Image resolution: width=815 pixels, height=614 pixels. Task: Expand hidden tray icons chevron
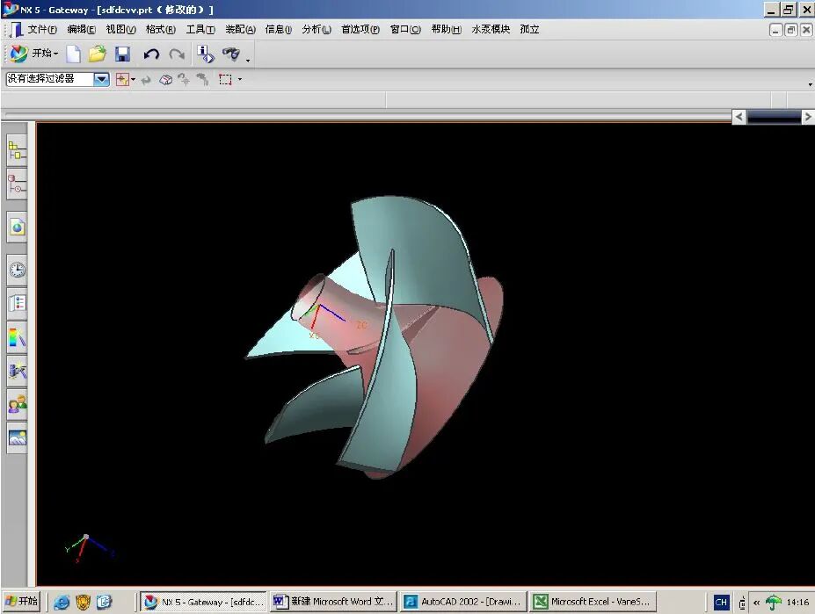[x=756, y=603]
